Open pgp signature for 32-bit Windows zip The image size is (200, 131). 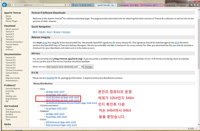pyautogui.click(x=66, y=97)
